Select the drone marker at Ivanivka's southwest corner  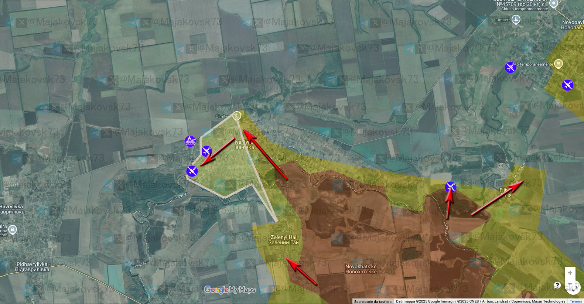(x=192, y=171)
